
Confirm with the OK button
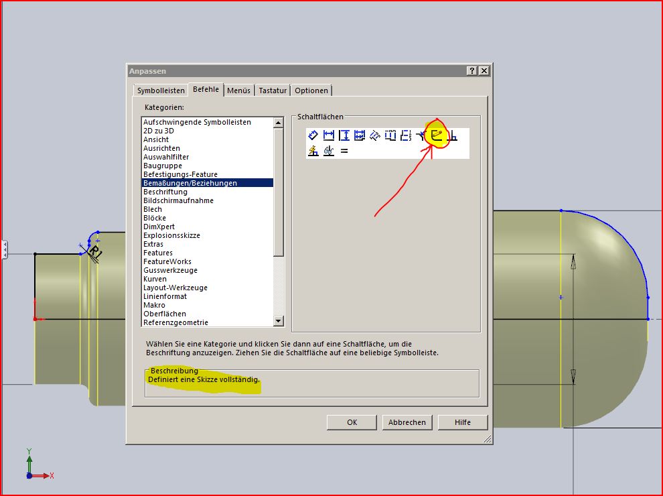pos(352,422)
